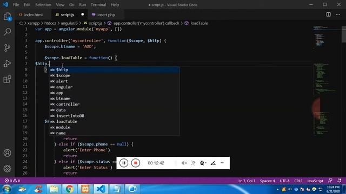The image size is (346, 194).
Task: Change the JavaScript language mode
Action: [315, 181]
